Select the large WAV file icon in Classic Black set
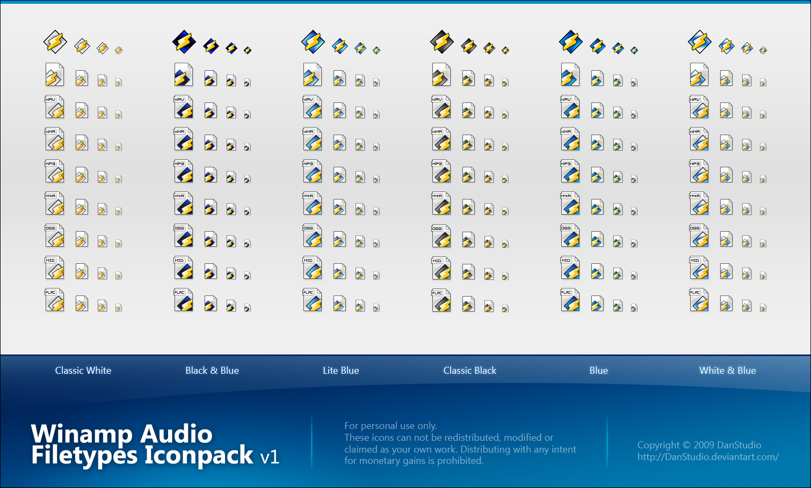This screenshot has height=488, width=811. click(x=441, y=107)
